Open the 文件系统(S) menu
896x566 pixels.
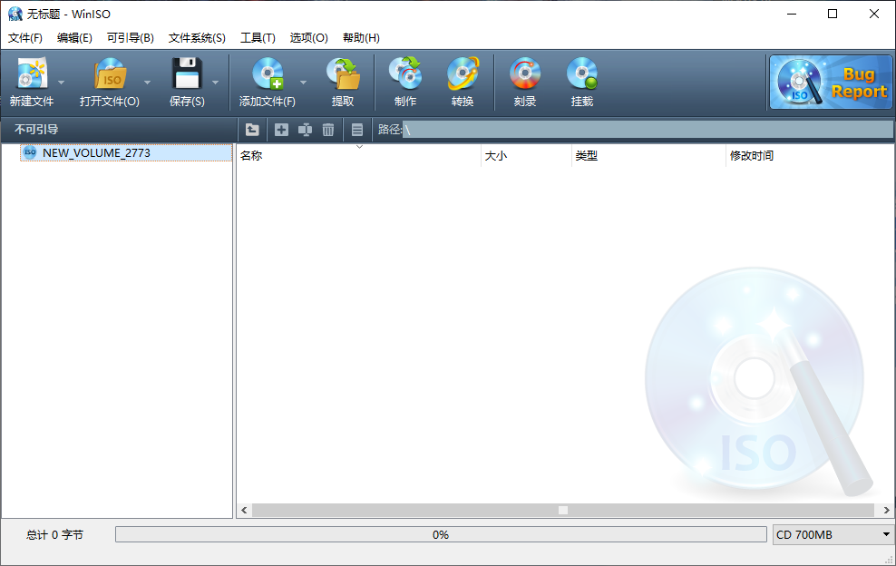tap(197, 38)
